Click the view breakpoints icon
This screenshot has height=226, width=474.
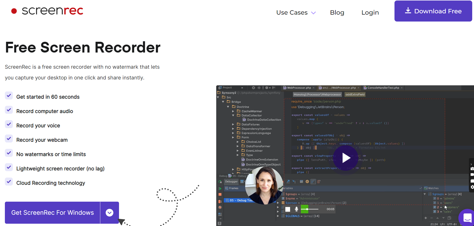pos(220,202)
